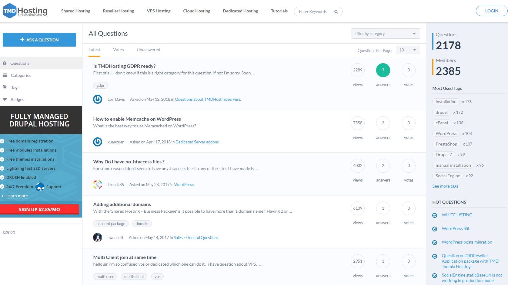Click the green 1 answers badge for GDPR question

(x=383, y=70)
